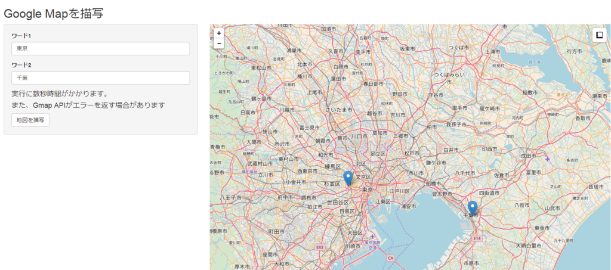Click the Narita airport plane symbol on the map
The image size is (611, 270).
(549, 159)
